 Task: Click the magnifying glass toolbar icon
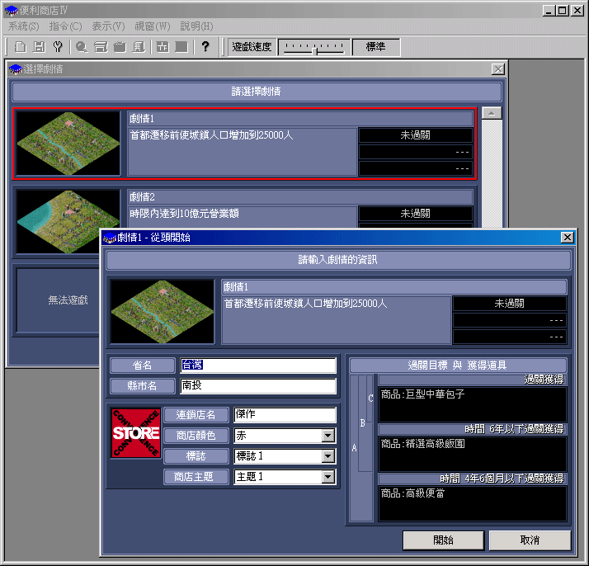click(x=80, y=47)
